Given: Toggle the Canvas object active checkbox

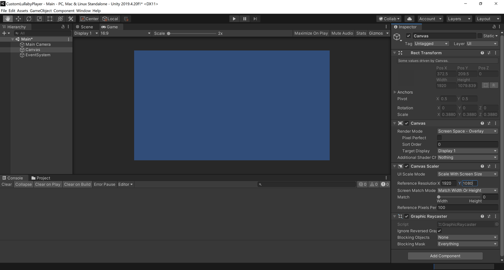Looking at the screenshot, I should click(409, 36).
